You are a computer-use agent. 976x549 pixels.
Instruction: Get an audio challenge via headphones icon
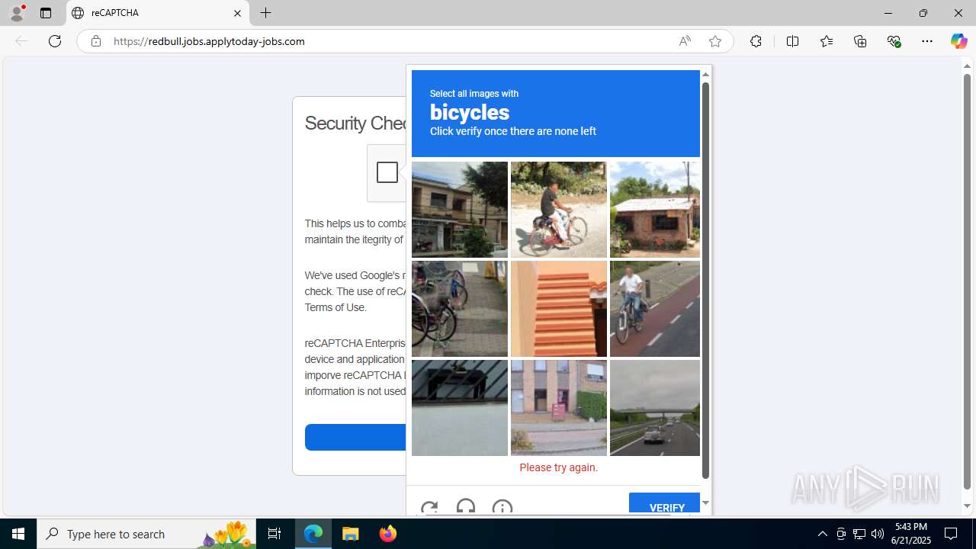[466, 508]
